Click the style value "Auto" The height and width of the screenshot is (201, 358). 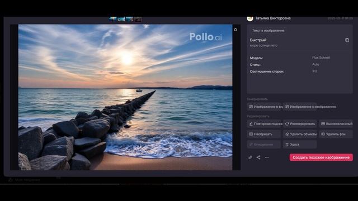[x=315, y=65]
